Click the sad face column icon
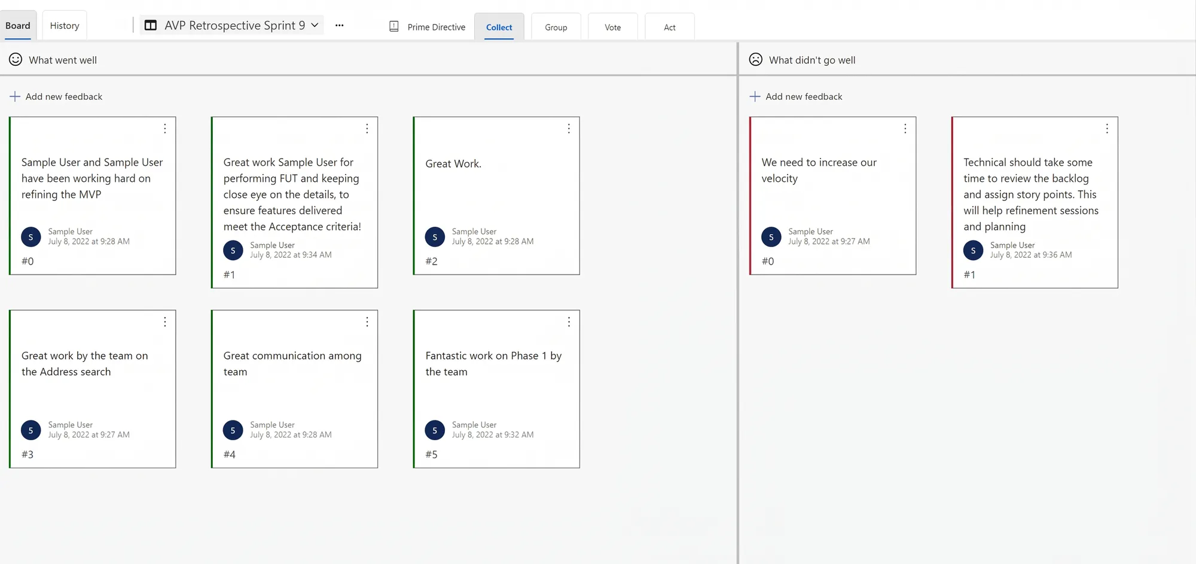 coord(756,59)
